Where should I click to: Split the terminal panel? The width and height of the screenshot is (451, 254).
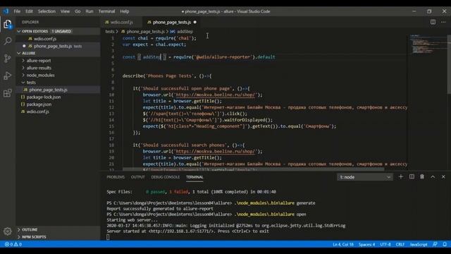[x=412, y=177]
